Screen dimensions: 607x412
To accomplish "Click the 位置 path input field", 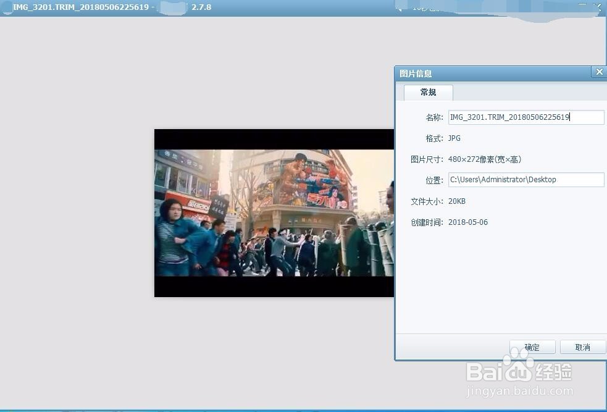I will pyautogui.click(x=526, y=180).
